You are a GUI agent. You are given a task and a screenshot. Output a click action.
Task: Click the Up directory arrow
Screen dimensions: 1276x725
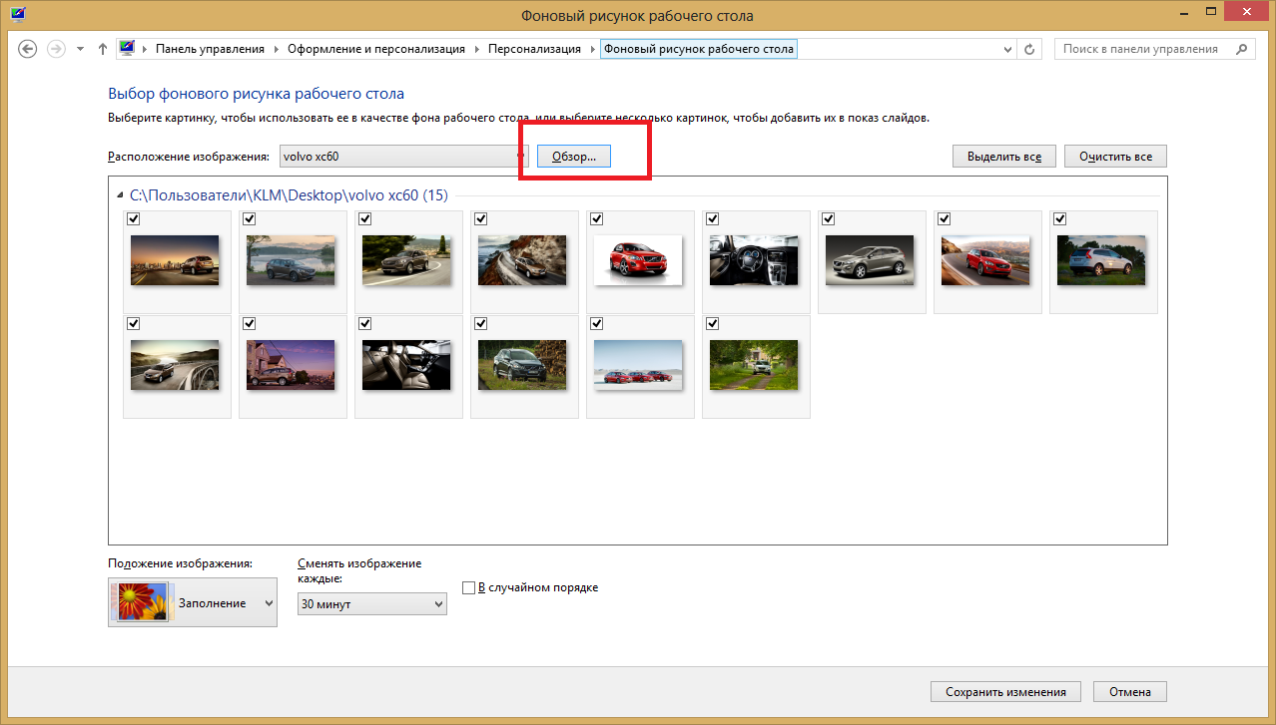coord(103,49)
